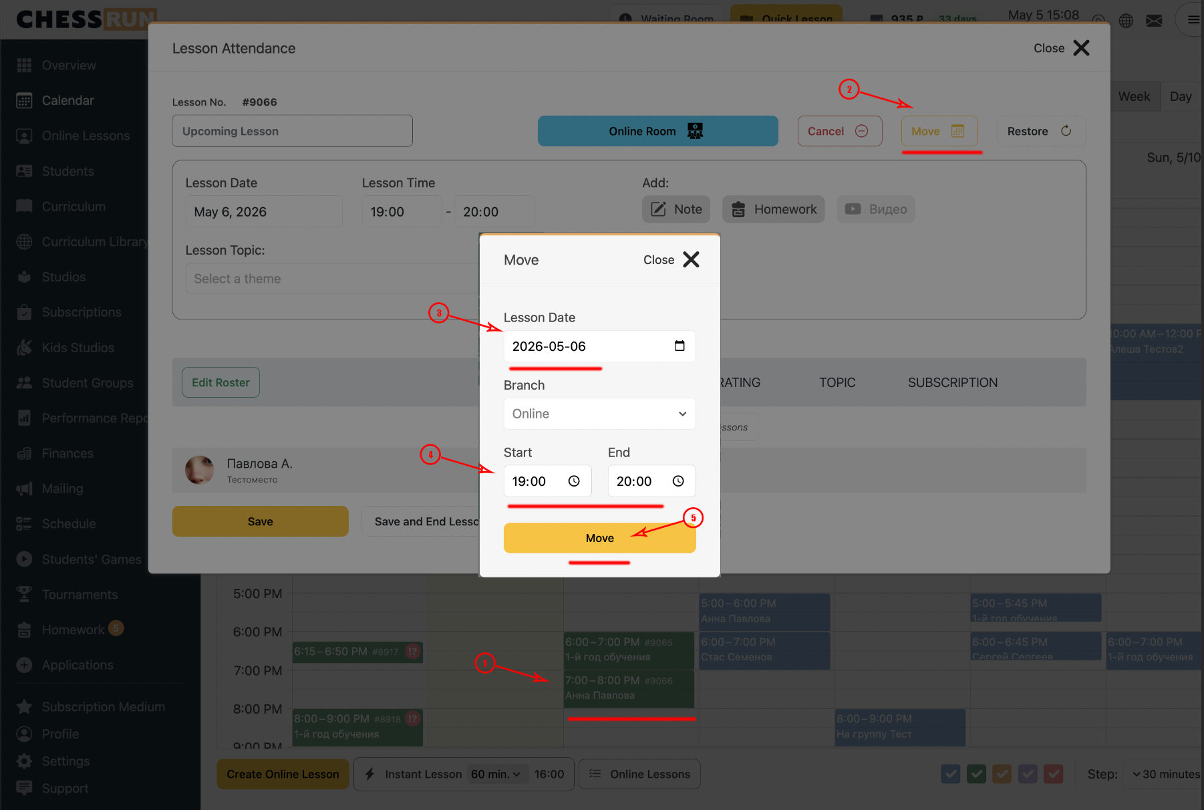Click the End time clock icon

pos(678,481)
